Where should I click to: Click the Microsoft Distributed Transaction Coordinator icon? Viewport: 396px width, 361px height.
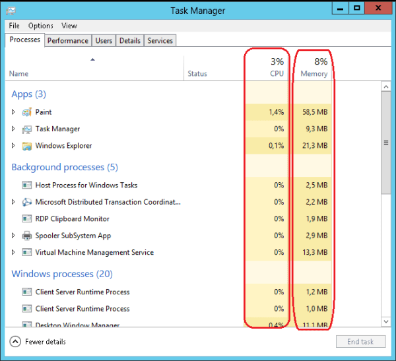[27, 202]
